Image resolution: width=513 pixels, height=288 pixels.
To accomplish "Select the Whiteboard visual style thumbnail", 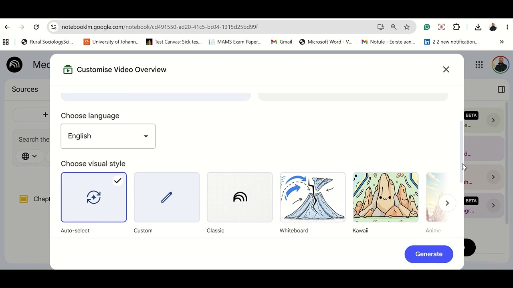I will point(313,197).
